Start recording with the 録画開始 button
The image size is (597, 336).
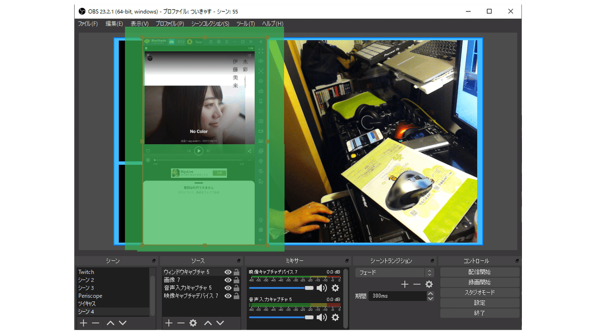pos(480,282)
